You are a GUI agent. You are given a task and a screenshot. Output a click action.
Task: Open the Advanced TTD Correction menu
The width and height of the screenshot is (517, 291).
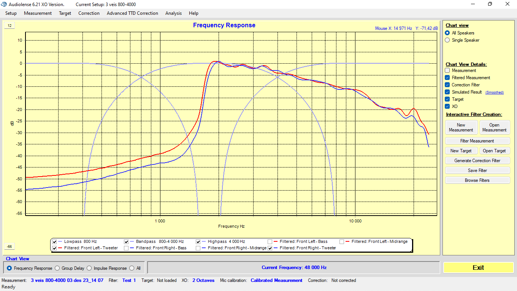132,13
